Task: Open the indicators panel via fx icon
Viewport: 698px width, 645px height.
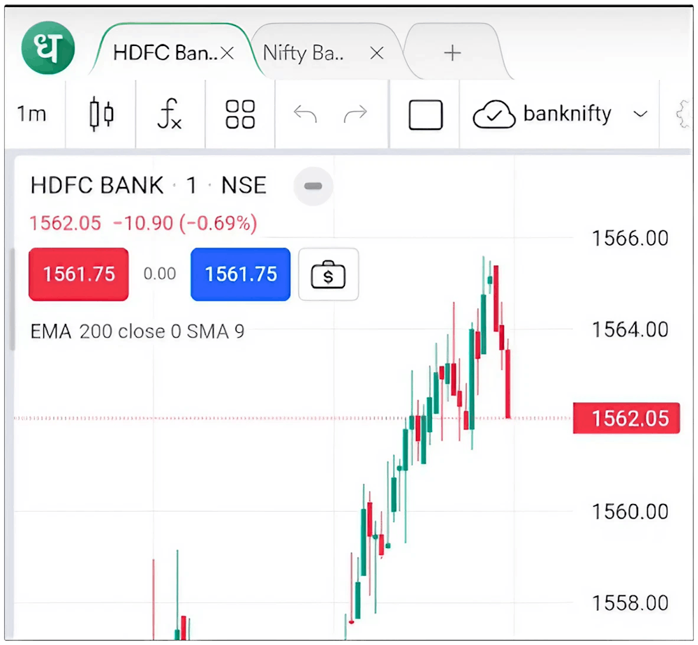Action: [x=170, y=114]
